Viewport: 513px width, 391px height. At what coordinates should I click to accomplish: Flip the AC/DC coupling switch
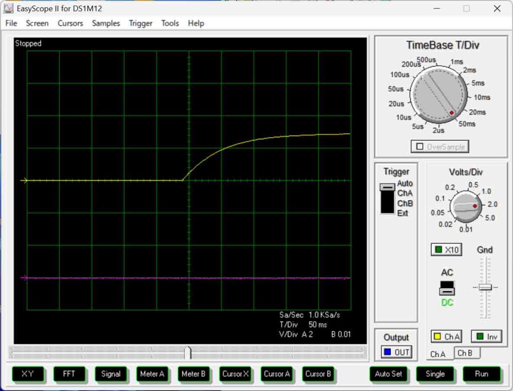coord(447,288)
